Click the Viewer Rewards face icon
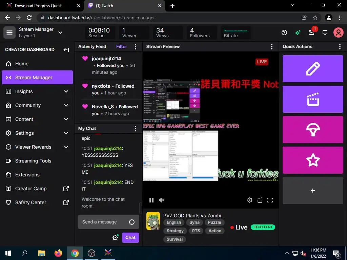Viewport: 347px width, 260px height. point(8,147)
